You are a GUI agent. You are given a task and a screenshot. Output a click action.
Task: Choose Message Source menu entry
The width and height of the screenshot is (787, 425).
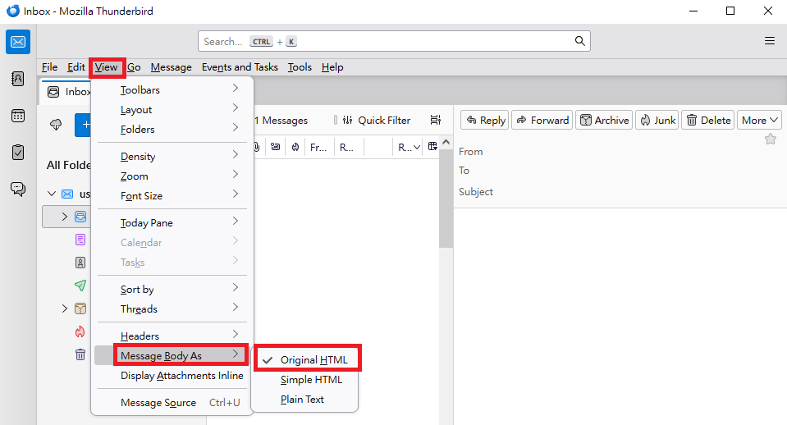(172, 402)
